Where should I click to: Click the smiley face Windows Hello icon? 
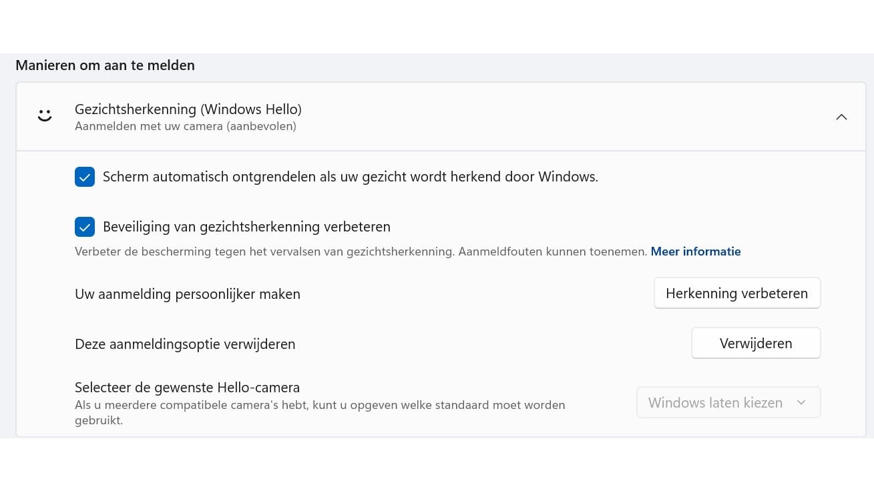[45, 116]
